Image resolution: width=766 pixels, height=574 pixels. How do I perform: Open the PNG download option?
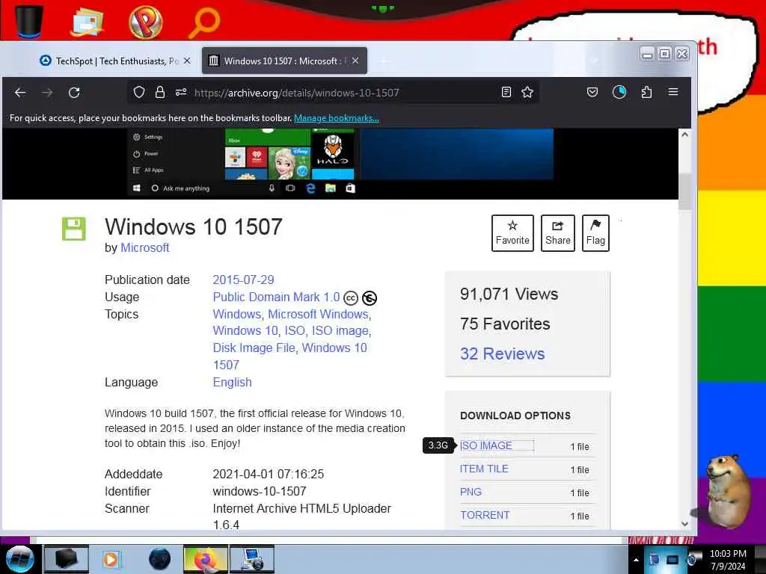pyautogui.click(x=471, y=492)
